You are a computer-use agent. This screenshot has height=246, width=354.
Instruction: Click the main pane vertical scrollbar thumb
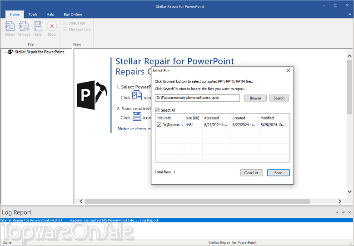pyautogui.click(x=349, y=86)
